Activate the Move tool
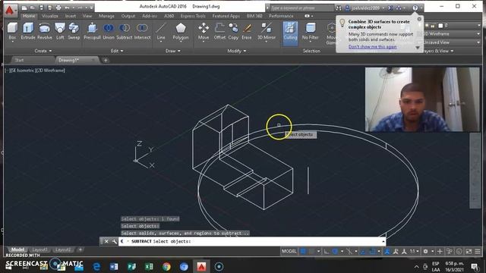Image resolution: width=486 pixels, height=273 pixels. point(204,31)
